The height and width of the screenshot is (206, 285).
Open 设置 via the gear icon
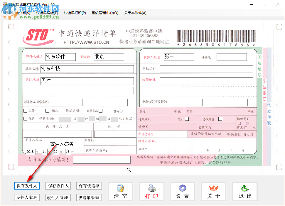182,191
